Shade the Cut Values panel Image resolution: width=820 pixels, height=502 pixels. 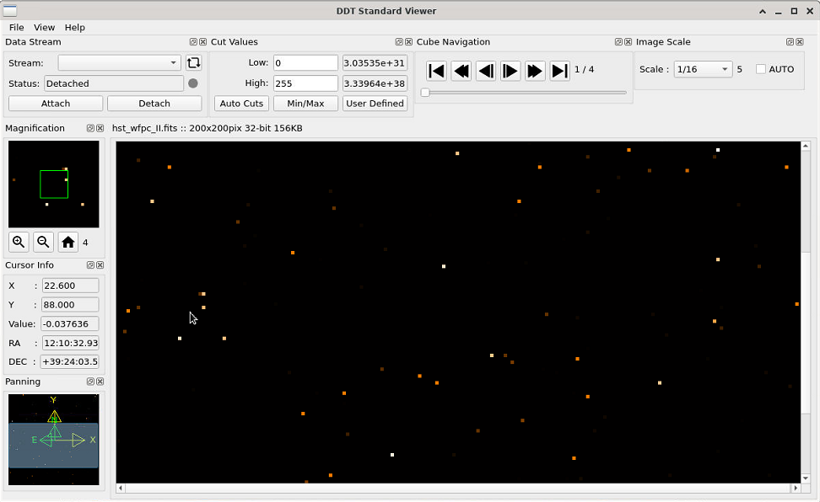[397, 41]
